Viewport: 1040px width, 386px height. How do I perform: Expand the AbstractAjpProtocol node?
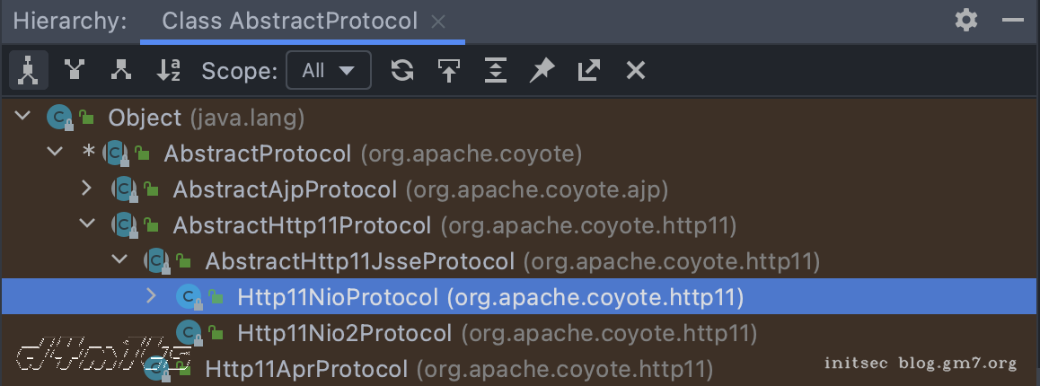click(x=86, y=189)
